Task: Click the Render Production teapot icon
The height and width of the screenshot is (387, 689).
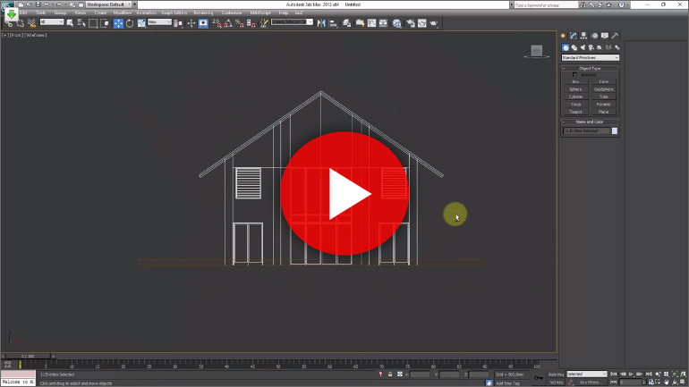Action: (434, 23)
